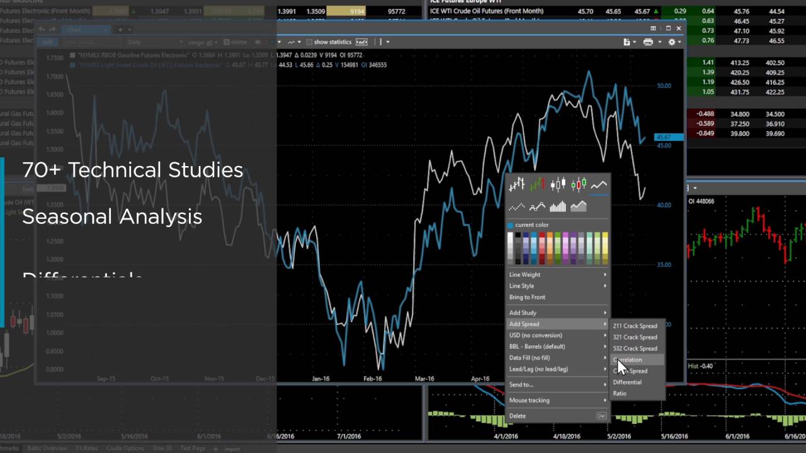The width and height of the screenshot is (806, 453).
Task: Open Data Fill (no fill) menu entry
Action: click(559, 358)
